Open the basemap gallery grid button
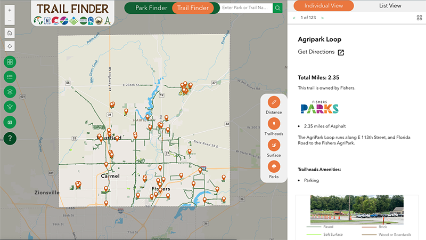This screenshot has width=426, height=240. click(10, 62)
